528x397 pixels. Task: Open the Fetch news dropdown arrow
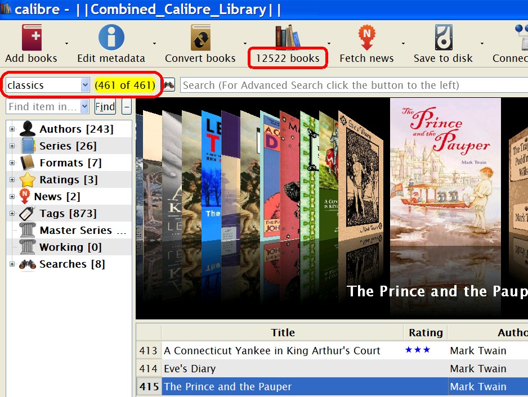(x=402, y=43)
